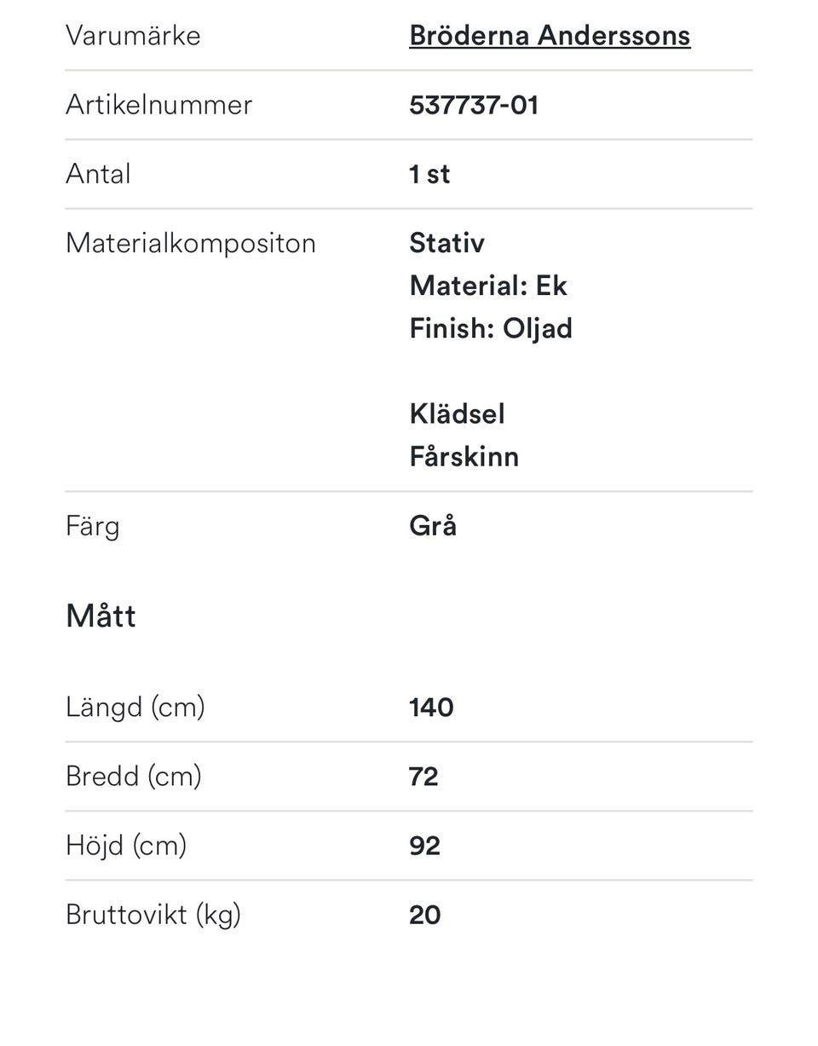Click the Antal label
The width and height of the screenshot is (818, 1046).
pyautogui.click(x=98, y=174)
